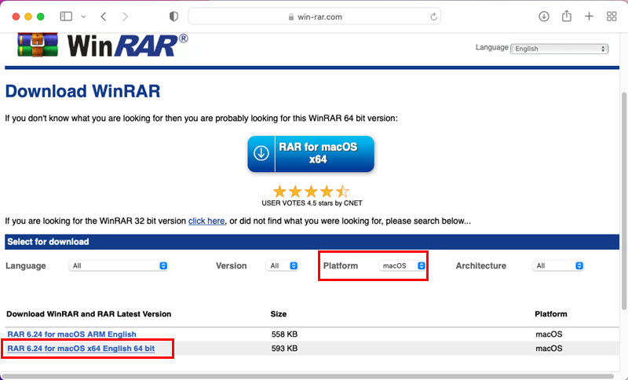Click 'USER VOTES 4.5 stars by CNET' text
This screenshot has height=380, width=628.
(312, 203)
